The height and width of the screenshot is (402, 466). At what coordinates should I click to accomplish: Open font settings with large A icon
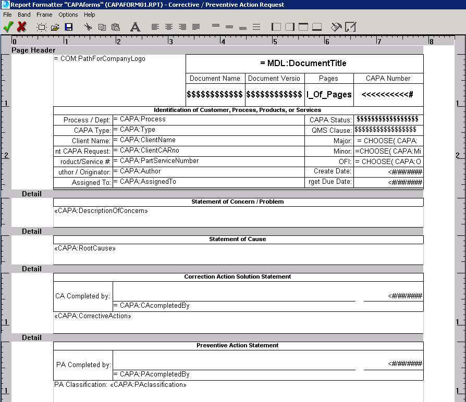(x=135, y=27)
